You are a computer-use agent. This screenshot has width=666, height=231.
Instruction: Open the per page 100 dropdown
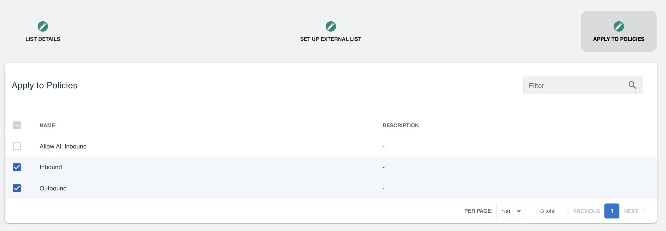pyautogui.click(x=513, y=211)
